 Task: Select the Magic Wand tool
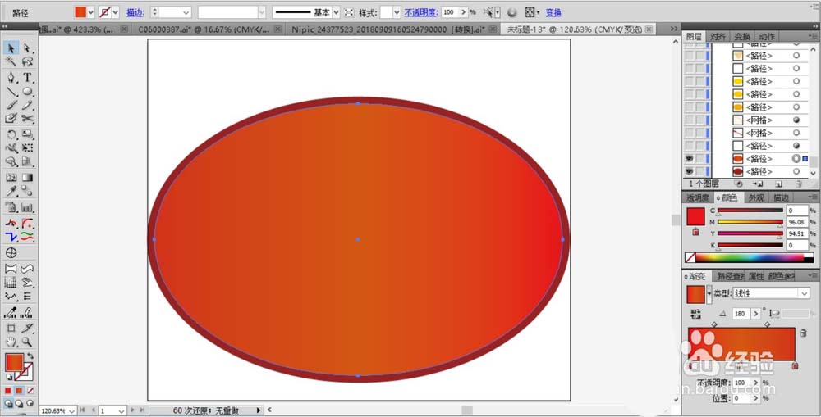tap(11, 61)
